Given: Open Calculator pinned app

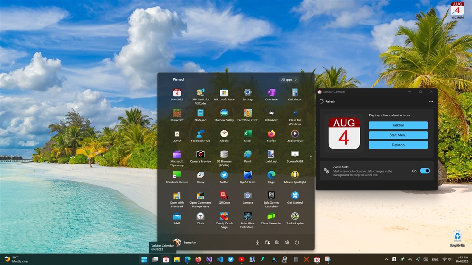Looking at the screenshot, I should [x=295, y=94].
